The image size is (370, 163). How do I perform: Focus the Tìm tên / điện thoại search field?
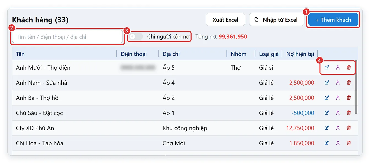pos(67,37)
